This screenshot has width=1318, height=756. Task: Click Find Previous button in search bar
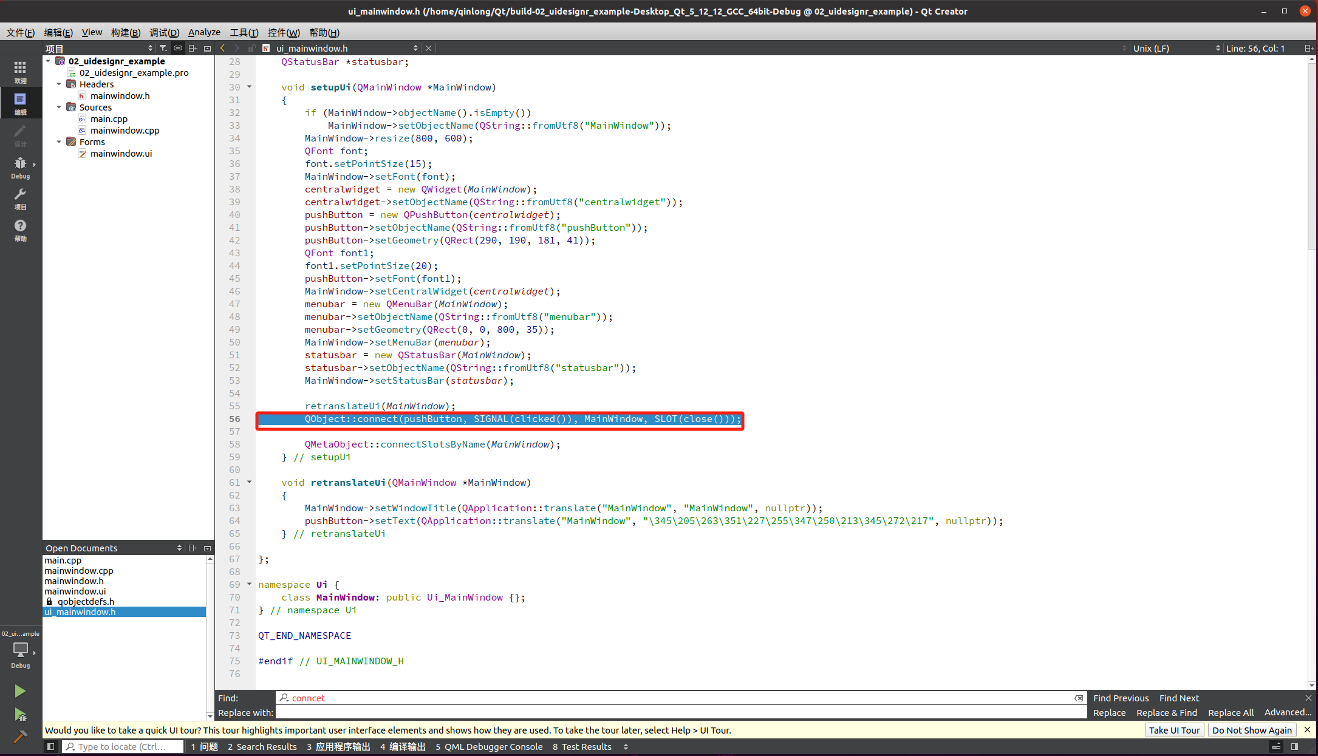point(1120,697)
